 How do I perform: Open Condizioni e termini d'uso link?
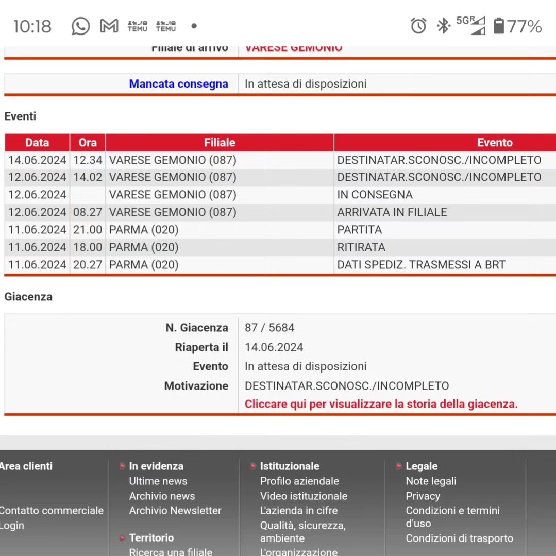pos(453,517)
